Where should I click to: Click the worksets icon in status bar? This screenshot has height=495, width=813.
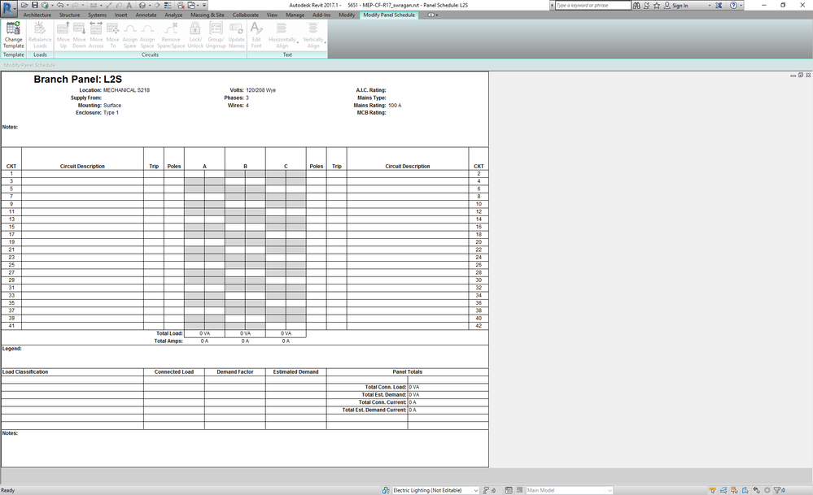point(386,490)
